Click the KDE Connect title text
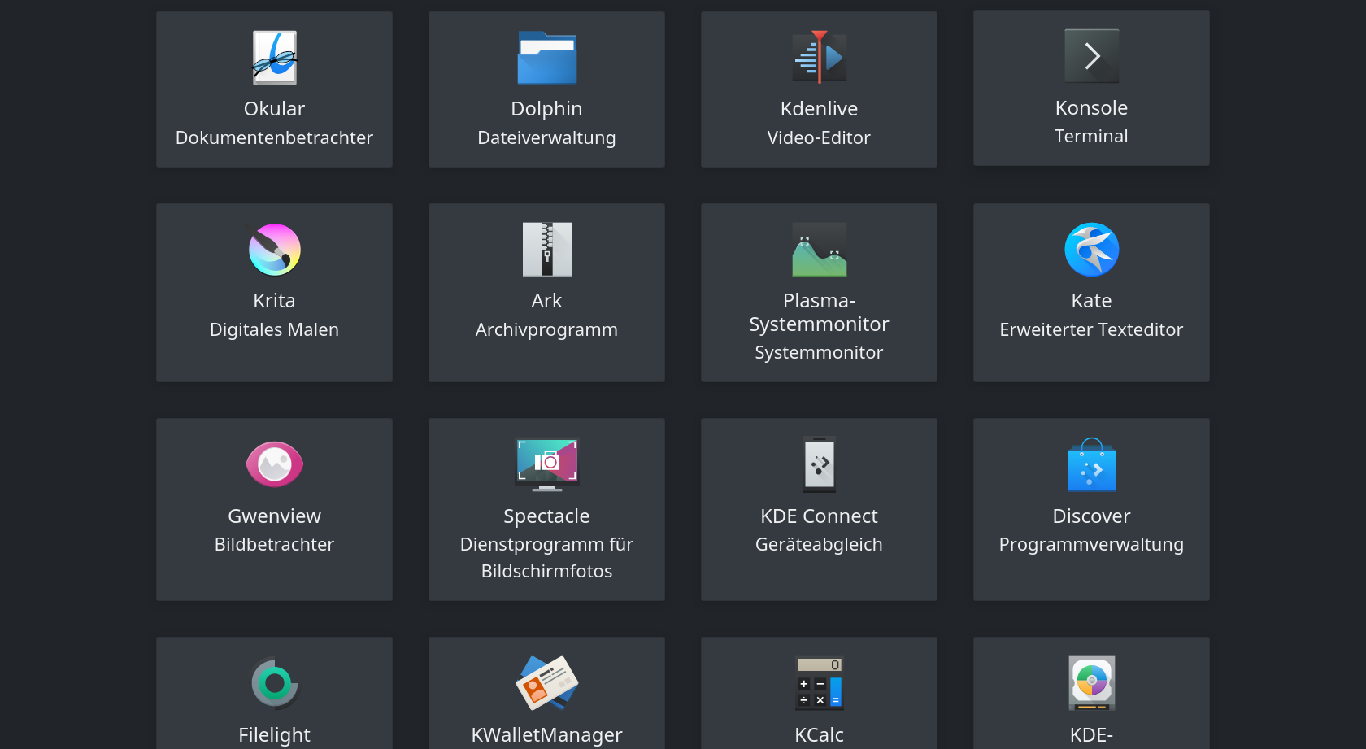 coord(820,516)
